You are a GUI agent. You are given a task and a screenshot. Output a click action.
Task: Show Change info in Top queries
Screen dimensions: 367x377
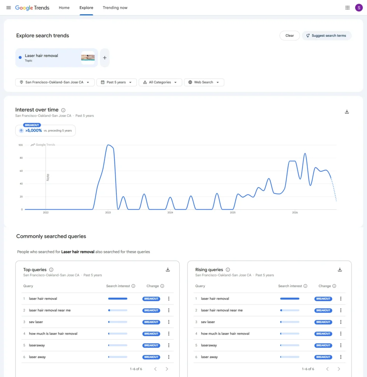162,286
